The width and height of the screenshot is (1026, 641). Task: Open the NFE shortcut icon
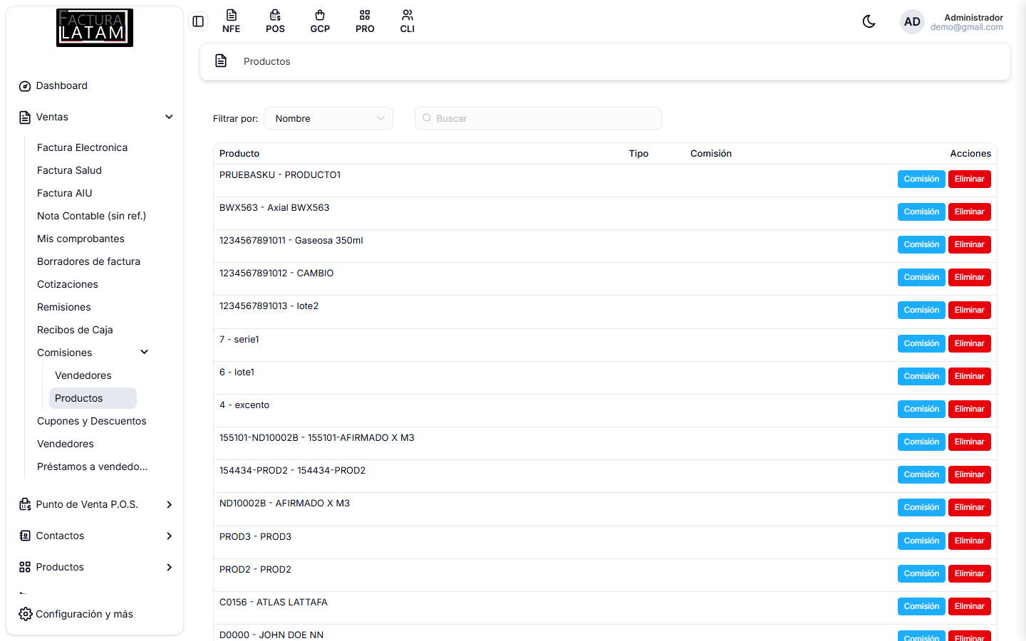[232, 21]
